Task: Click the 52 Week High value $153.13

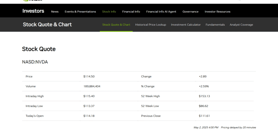Action: click(204, 96)
